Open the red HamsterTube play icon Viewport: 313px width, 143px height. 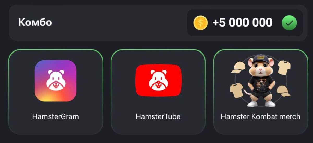(158, 81)
